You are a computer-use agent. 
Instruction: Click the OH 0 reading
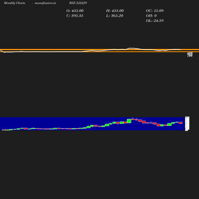(x=151, y=16)
